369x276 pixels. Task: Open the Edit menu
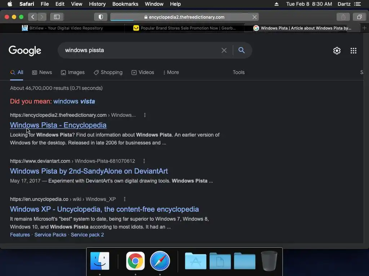pos(60,4)
